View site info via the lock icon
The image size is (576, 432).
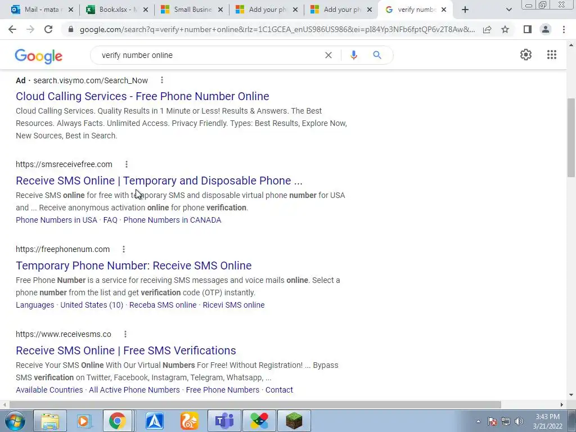click(x=71, y=29)
